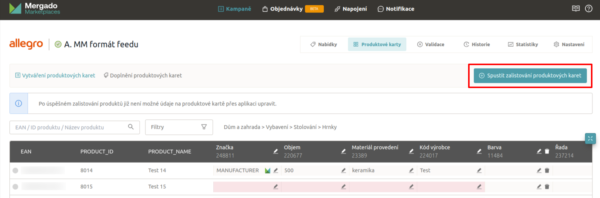Select the Test 15 row status circle
This screenshot has height=198, width=600.
coord(15,187)
